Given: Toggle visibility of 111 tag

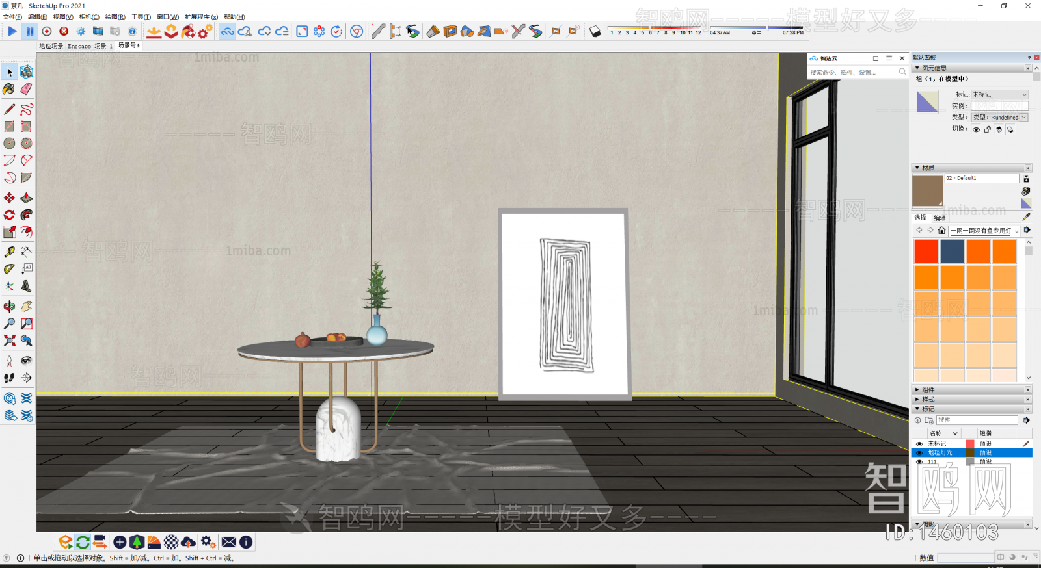Looking at the screenshot, I should click(919, 462).
